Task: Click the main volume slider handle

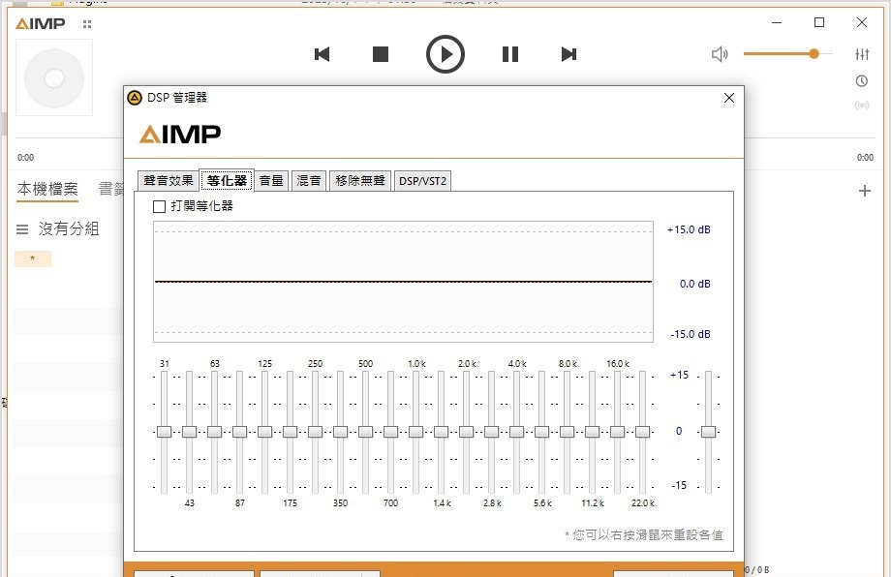Action: click(814, 54)
